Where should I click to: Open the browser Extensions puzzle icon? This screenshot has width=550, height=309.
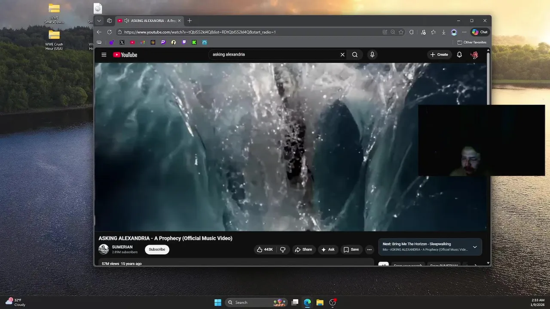pos(412,32)
